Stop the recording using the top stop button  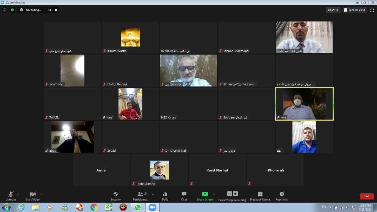click(56, 10)
